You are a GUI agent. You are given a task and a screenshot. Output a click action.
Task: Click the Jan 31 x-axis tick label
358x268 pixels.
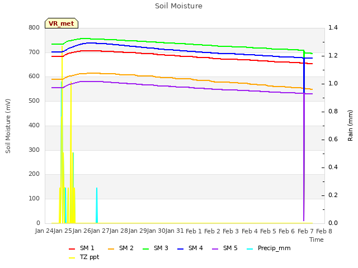pos(175,231)
